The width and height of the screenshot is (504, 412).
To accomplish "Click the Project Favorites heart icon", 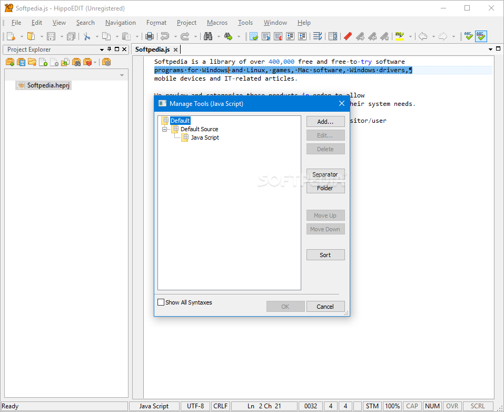I will click(87, 62).
